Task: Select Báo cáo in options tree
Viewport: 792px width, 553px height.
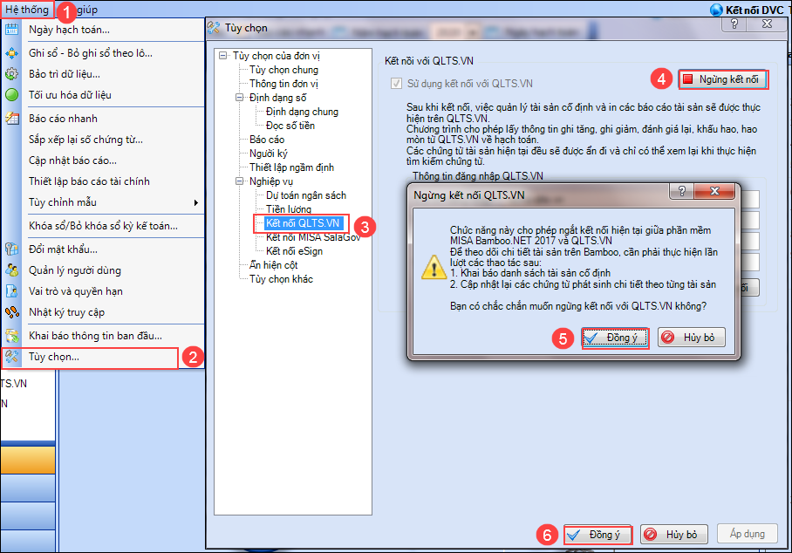Action: [x=267, y=140]
